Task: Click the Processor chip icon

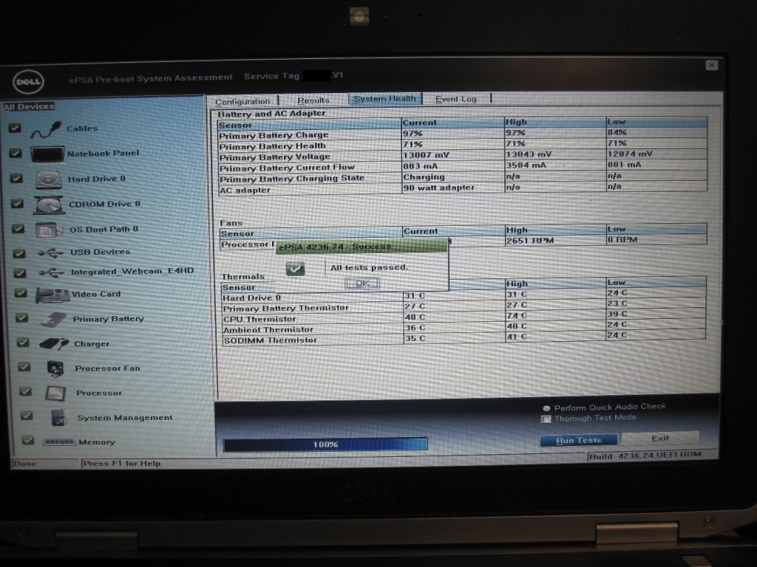Action: tap(55, 393)
